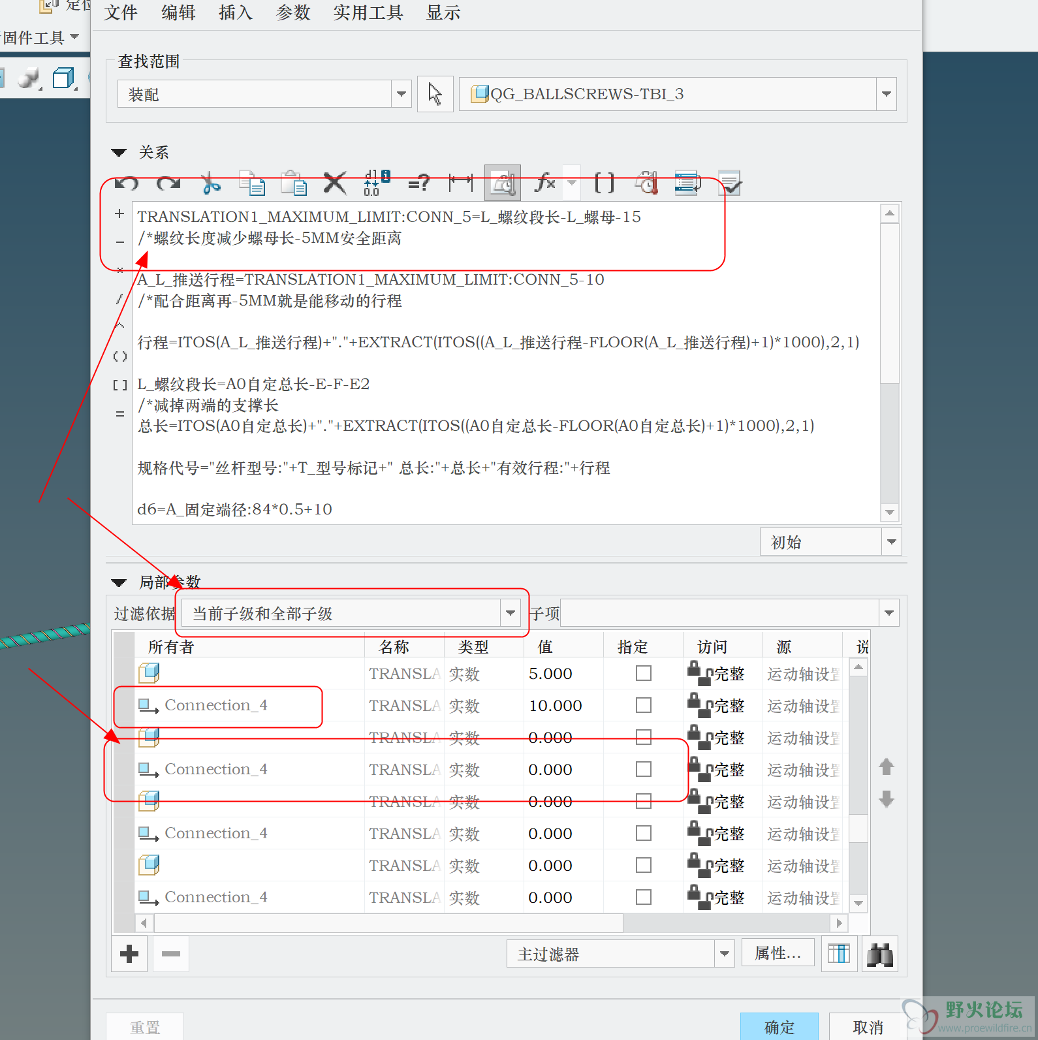Open the 显示 menu
The height and width of the screenshot is (1040, 1038).
(x=443, y=12)
